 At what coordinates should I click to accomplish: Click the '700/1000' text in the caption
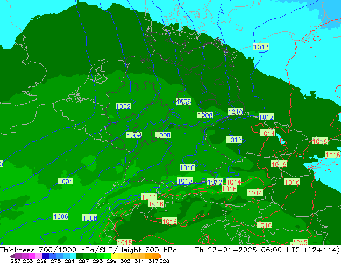tap(58, 250)
